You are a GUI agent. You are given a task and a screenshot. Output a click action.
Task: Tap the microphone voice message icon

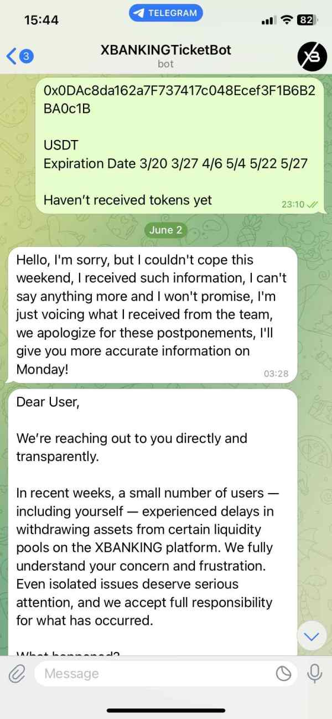tap(315, 673)
